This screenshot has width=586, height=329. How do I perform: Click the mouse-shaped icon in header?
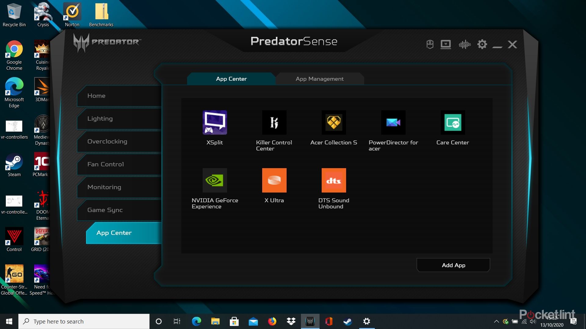pos(430,44)
